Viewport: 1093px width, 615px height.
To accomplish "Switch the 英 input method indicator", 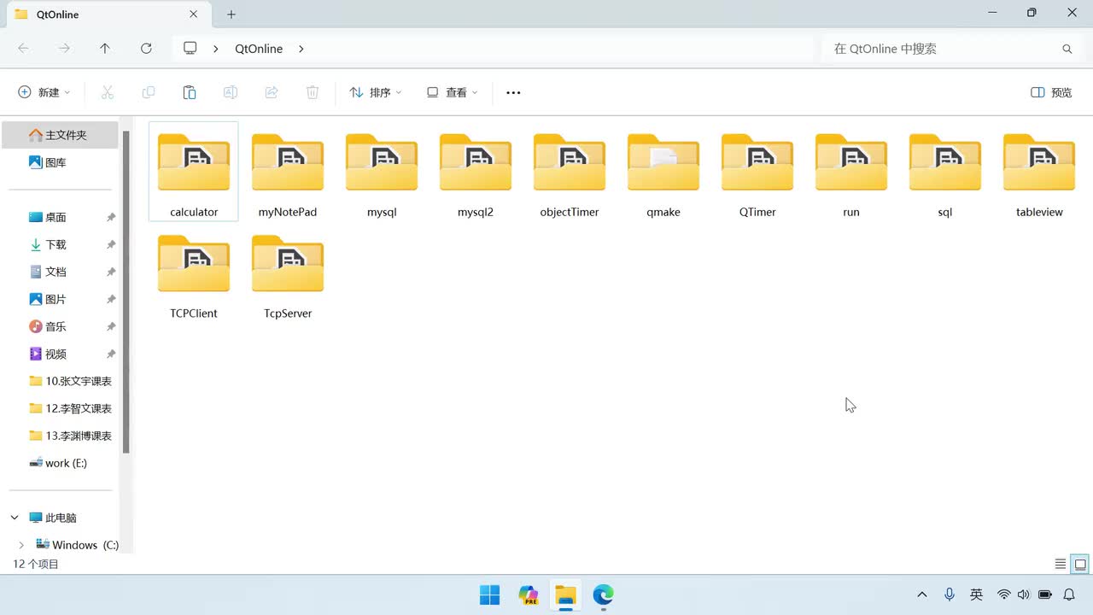I will pyautogui.click(x=977, y=594).
